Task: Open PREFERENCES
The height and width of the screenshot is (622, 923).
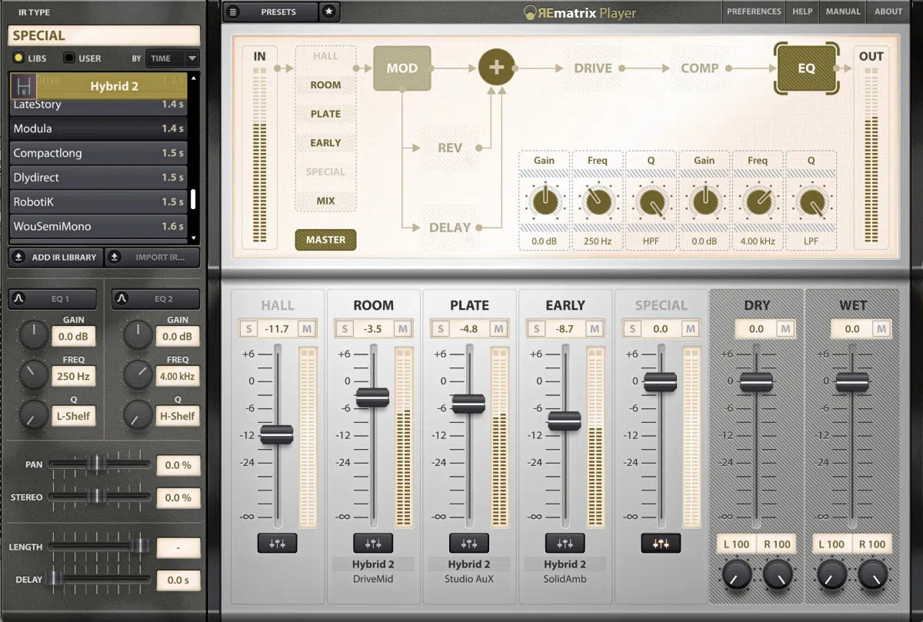Action: (753, 12)
